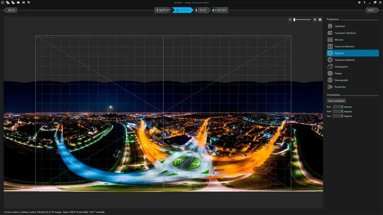
Task: Select the Transverse Cylindrical projection
Action: click(344, 33)
